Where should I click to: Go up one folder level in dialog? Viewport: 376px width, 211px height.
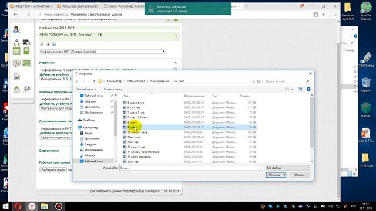point(94,81)
